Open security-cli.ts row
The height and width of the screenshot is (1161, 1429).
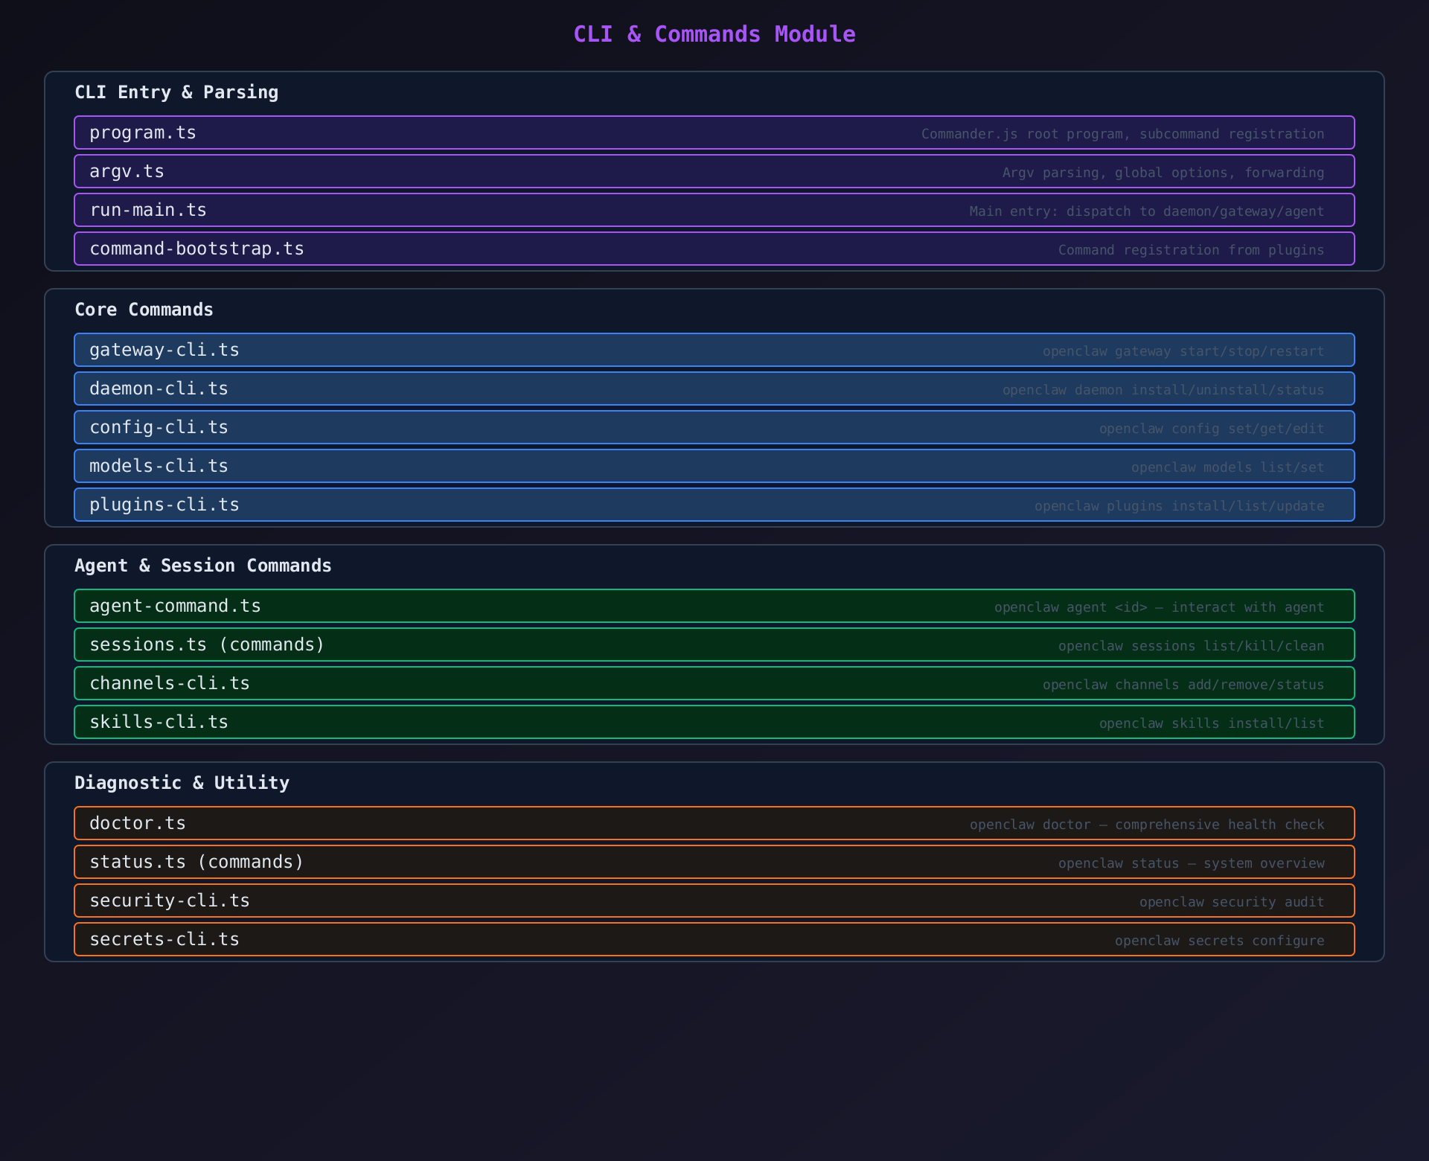[x=714, y=901]
